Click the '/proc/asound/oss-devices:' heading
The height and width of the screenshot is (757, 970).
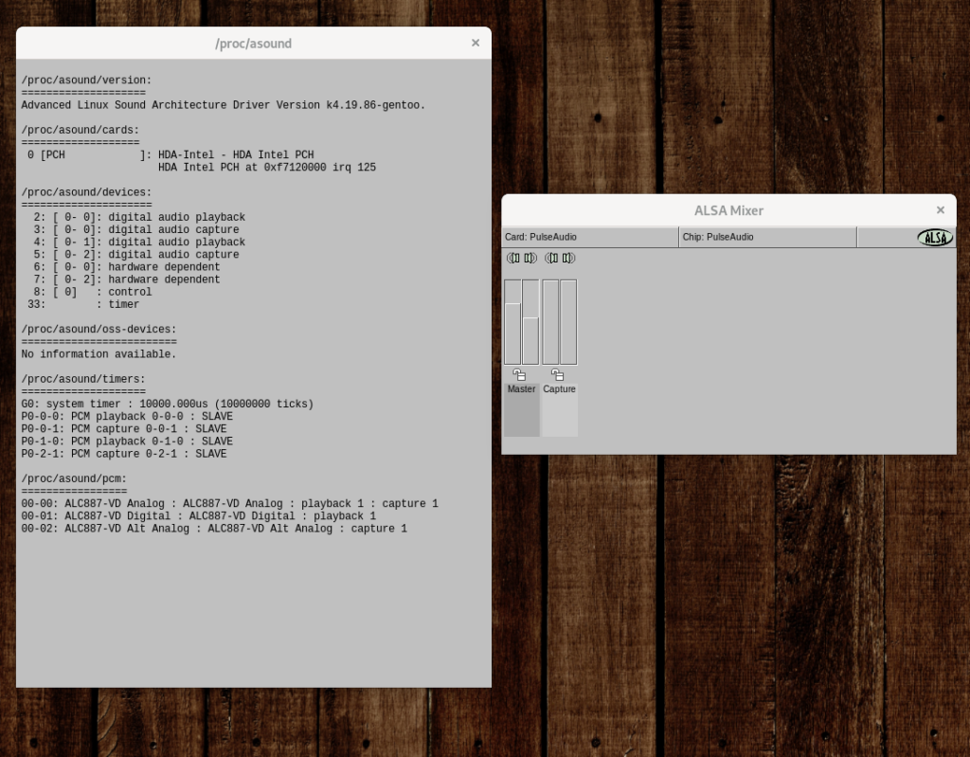point(99,330)
